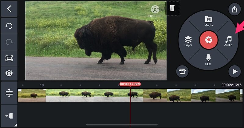Expand the timeline track view
Viewport: 244px width, 128px height.
pos(9,93)
